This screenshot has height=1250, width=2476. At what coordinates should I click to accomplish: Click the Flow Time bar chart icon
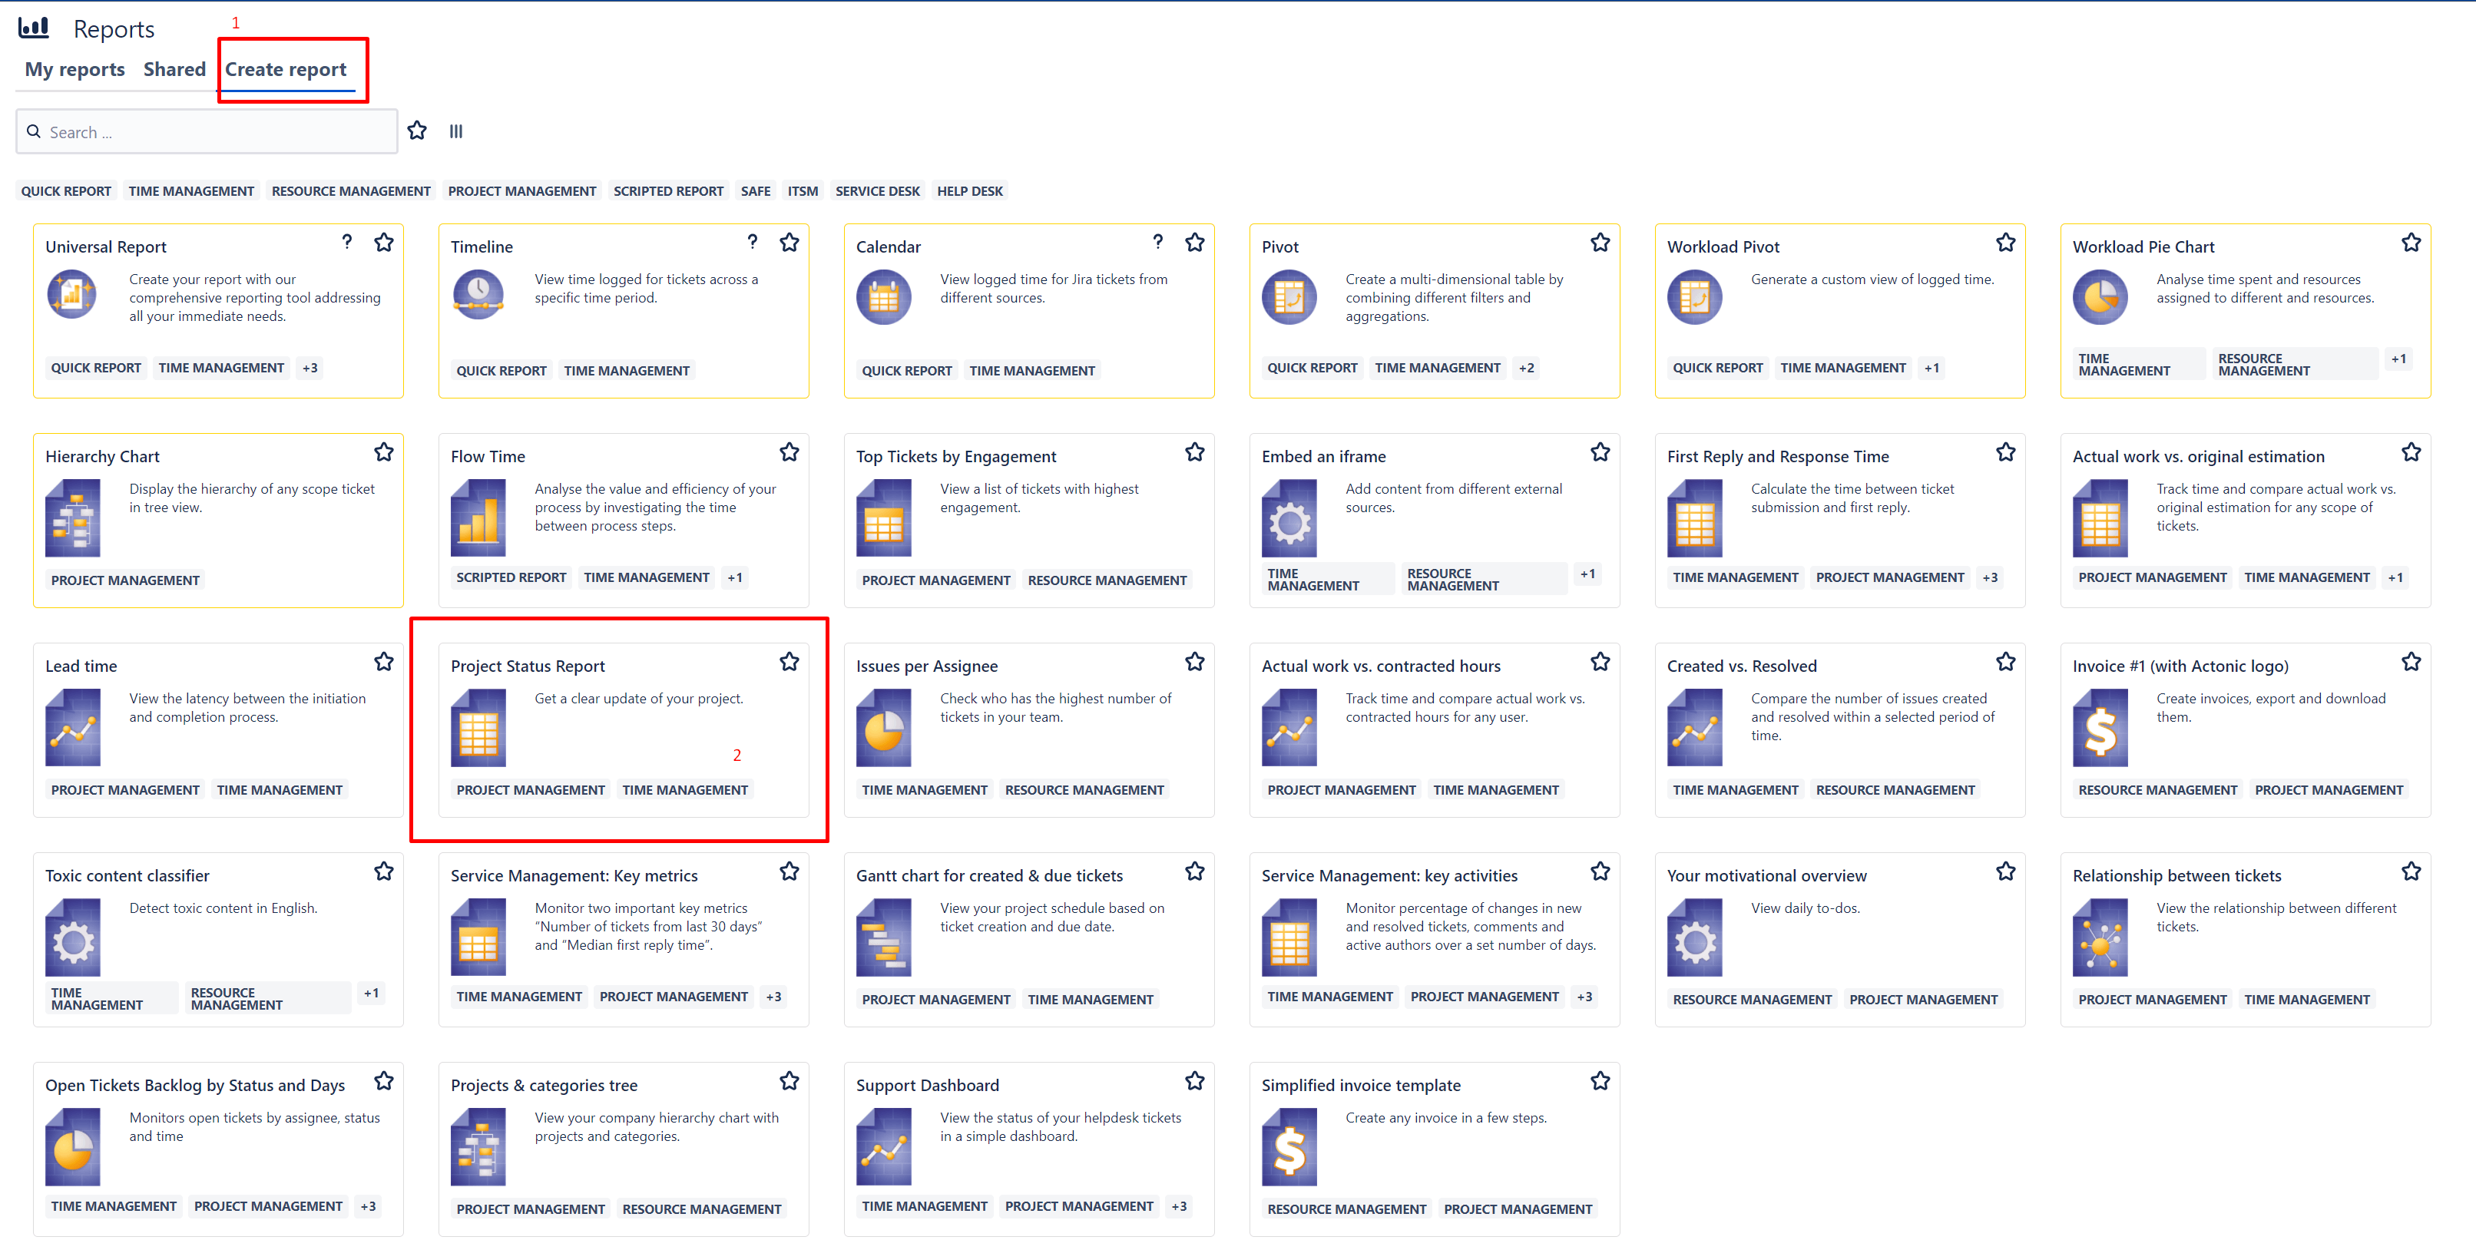tap(478, 519)
